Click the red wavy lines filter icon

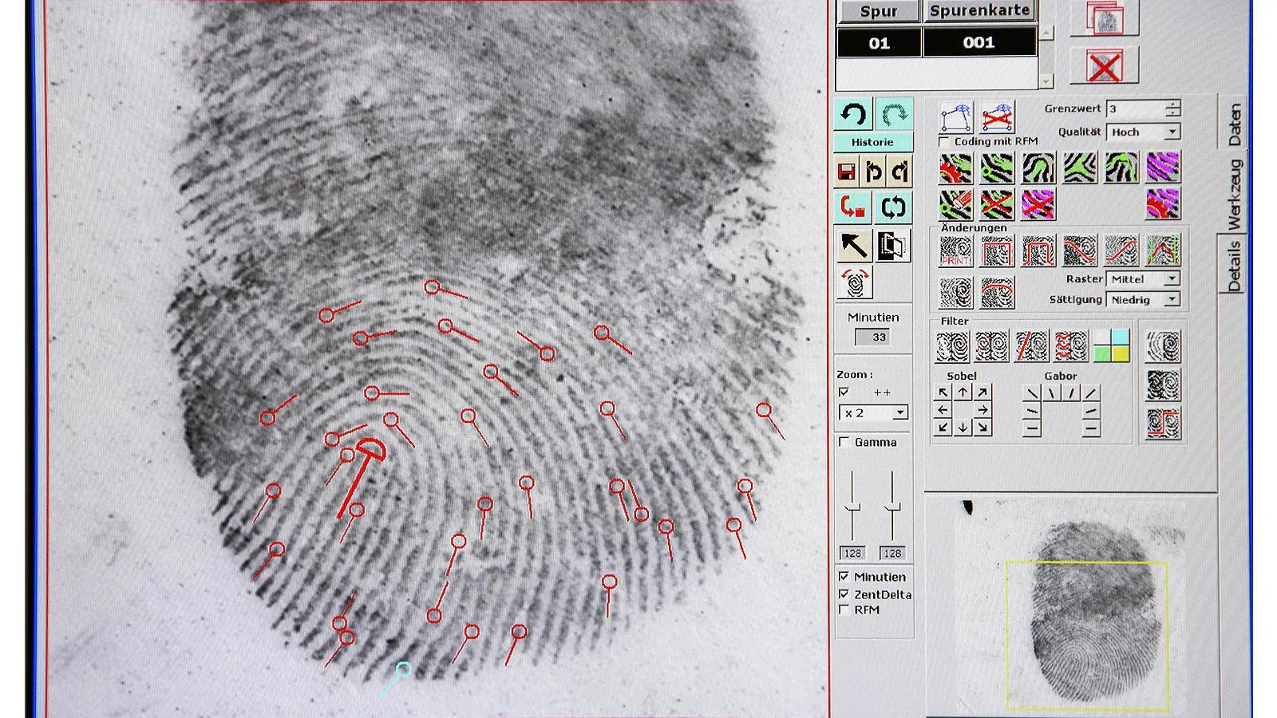point(1071,346)
